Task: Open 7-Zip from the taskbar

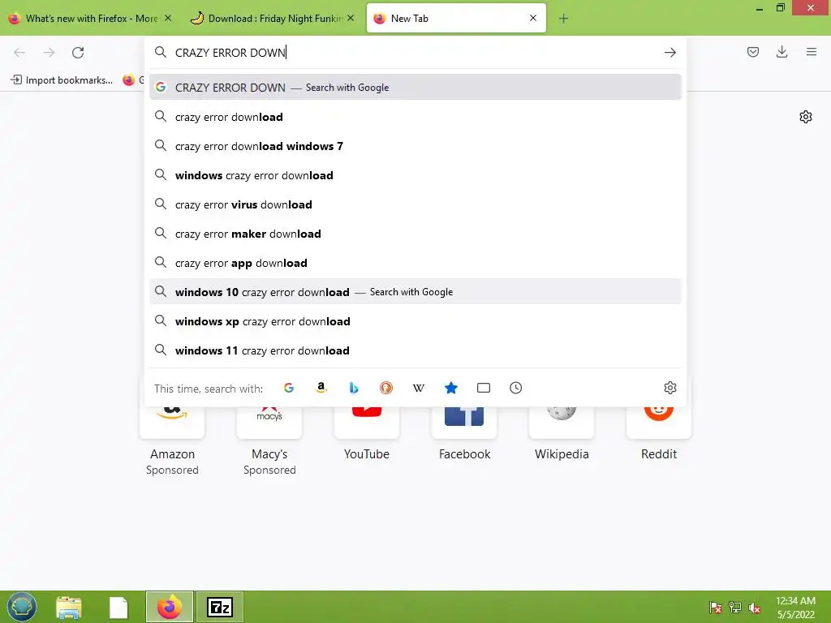Action: pos(220,607)
